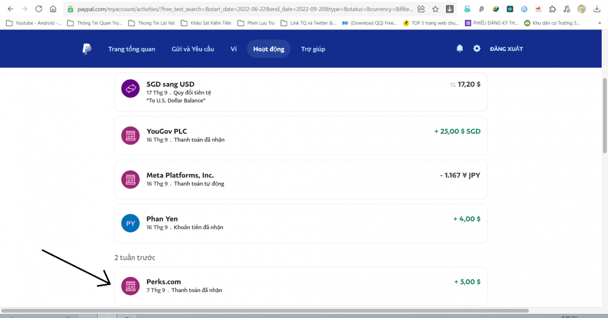The height and width of the screenshot is (318, 608).
Task: Open Phim Luu Tru bookmark folder
Action: [x=256, y=23]
